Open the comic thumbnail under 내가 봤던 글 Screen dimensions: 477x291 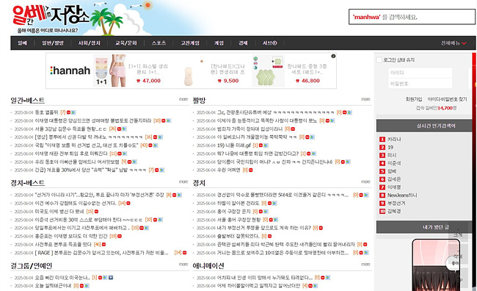(x=436, y=265)
